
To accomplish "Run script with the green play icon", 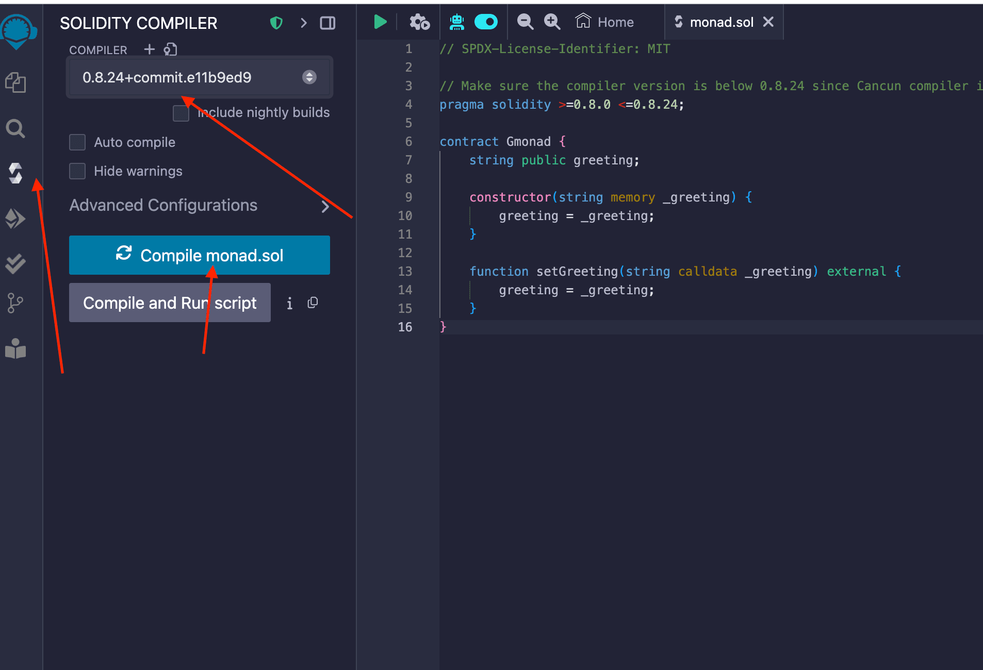I will (x=380, y=22).
